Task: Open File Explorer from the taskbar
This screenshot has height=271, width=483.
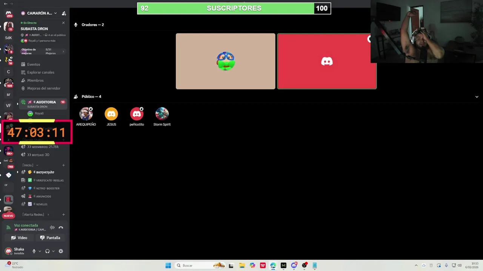Action: (x=242, y=265)
